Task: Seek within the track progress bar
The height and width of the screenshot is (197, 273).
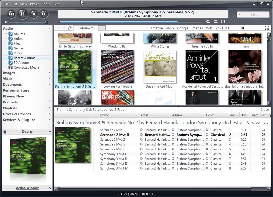Action: point(130,22)
